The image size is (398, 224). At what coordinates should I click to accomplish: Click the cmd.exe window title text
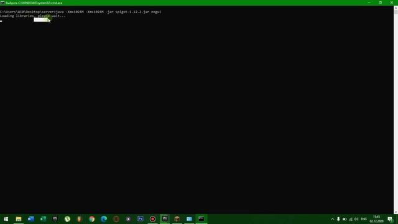pos(34,2)
